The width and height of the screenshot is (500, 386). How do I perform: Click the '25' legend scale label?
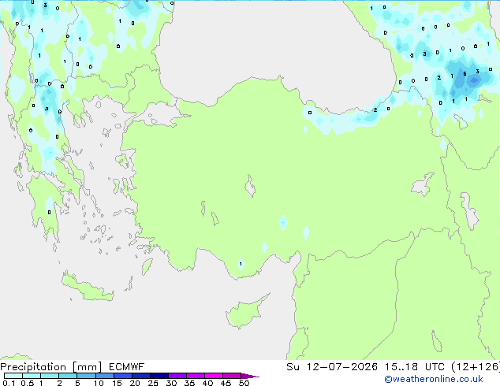coord(153,383)
